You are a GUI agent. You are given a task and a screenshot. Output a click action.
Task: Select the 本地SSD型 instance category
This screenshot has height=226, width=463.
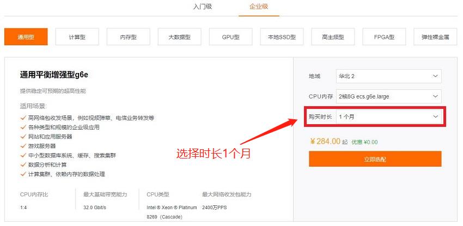(282, 37)
